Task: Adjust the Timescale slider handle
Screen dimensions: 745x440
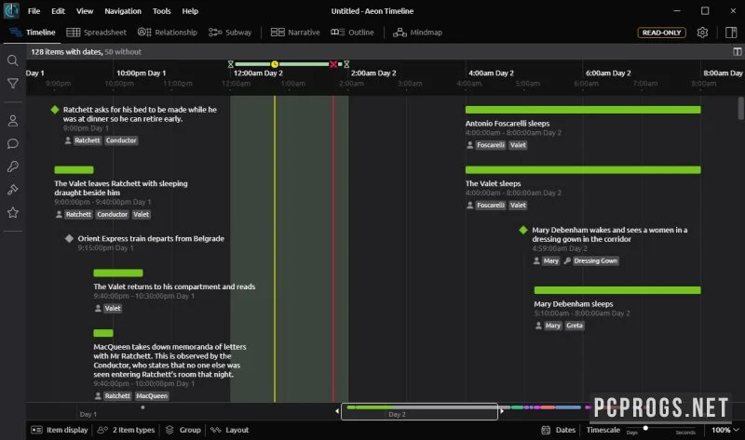Action: point(645,428)
